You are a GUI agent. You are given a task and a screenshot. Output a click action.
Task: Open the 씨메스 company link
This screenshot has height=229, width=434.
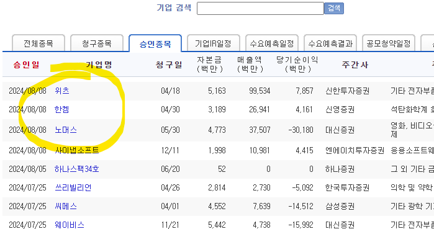(66, 206)
